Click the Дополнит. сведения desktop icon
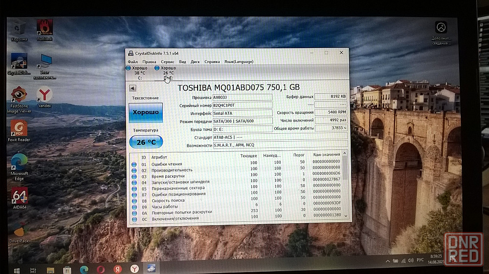This screenshot has height=274, width=489. click(x=441, y=33)
